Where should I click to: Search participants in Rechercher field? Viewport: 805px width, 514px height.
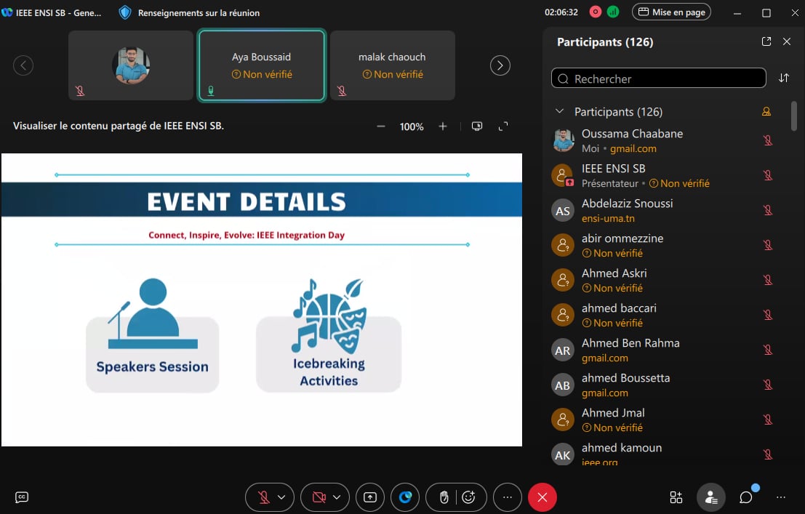[659, 78]
